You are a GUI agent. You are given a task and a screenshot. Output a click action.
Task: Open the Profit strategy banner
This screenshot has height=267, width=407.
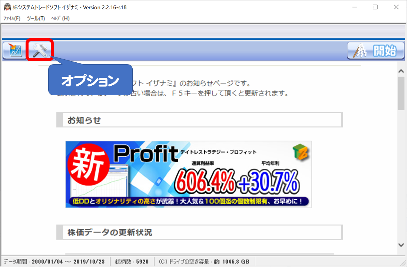tap(188, 174)
